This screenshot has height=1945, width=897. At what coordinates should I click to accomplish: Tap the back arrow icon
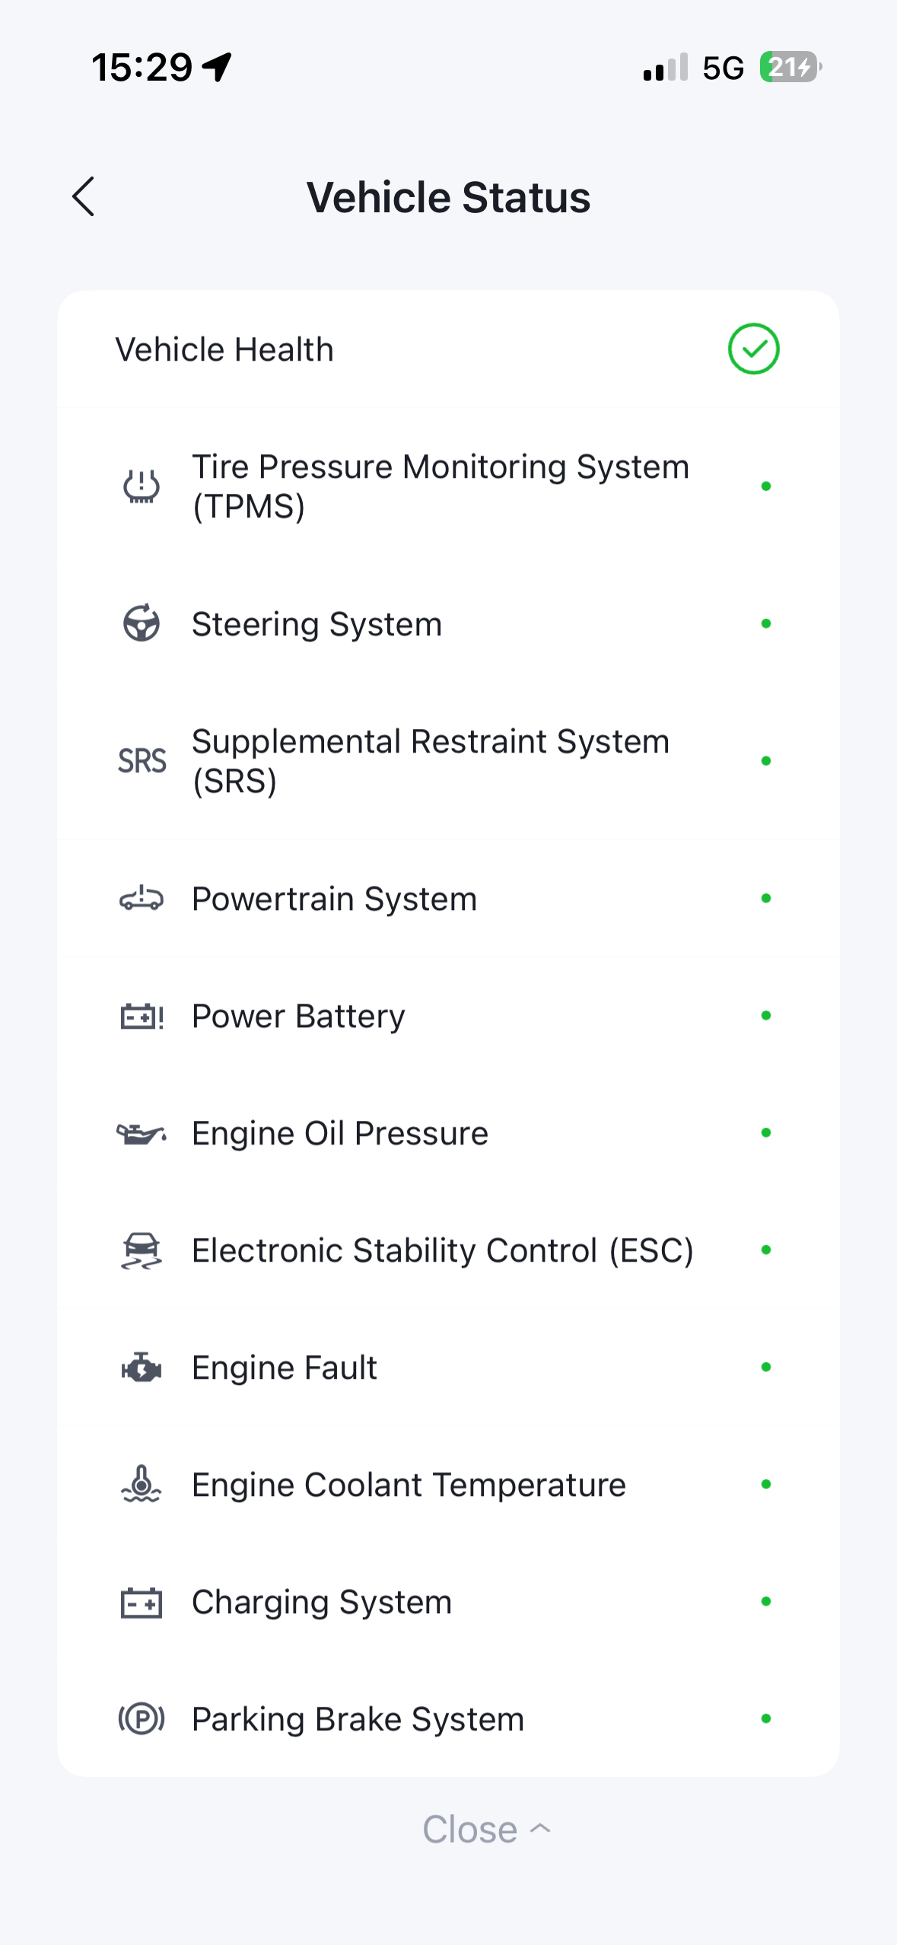coord(84,197)
